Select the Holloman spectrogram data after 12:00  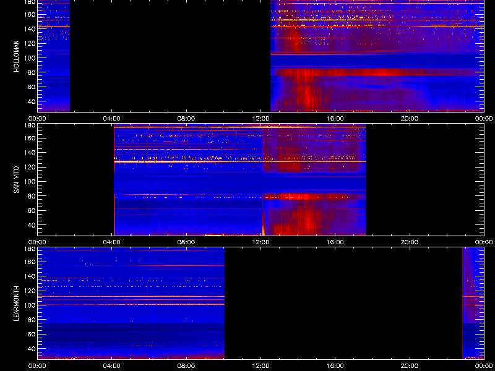point(377,56)
